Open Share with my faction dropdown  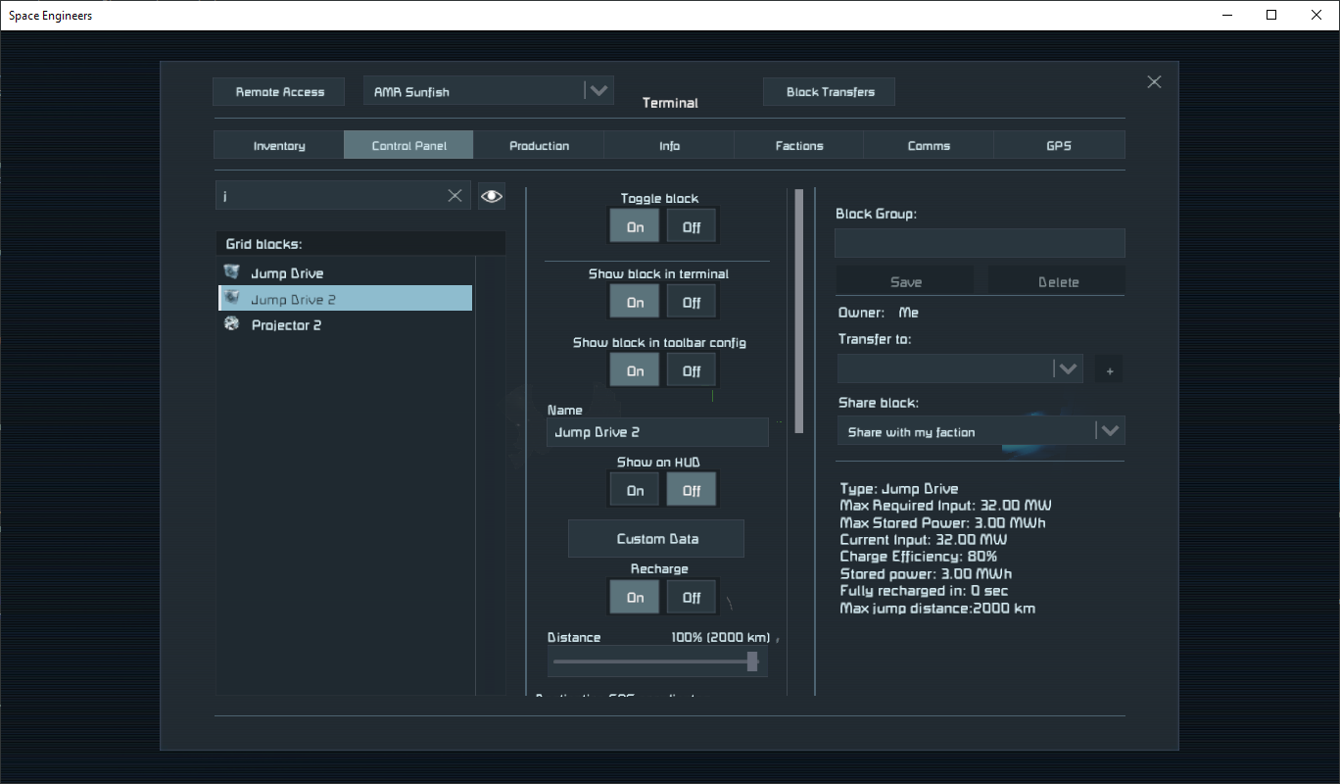coord(981,431)
